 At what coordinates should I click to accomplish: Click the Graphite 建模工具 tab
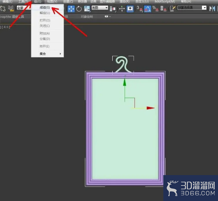point(12,17)
